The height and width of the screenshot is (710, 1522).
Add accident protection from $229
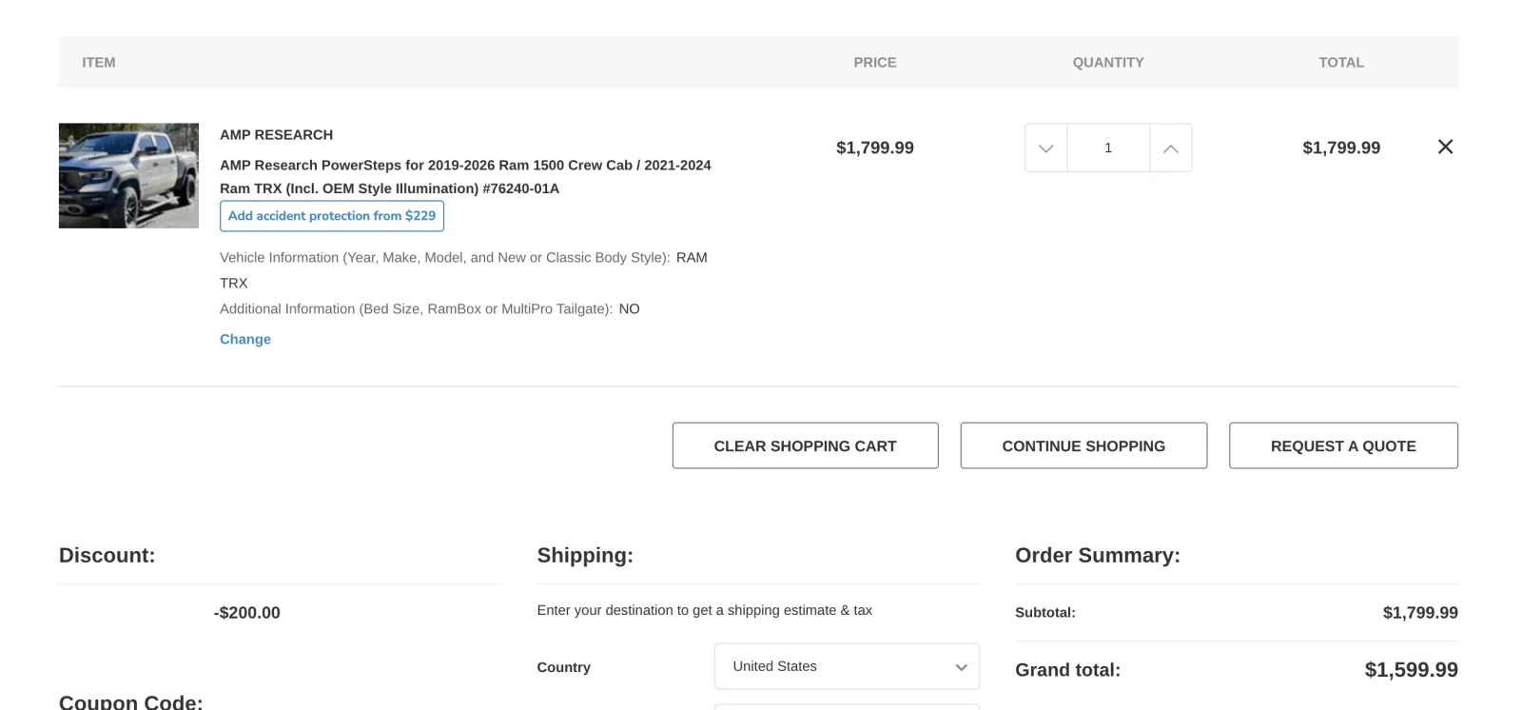[332, 216]
